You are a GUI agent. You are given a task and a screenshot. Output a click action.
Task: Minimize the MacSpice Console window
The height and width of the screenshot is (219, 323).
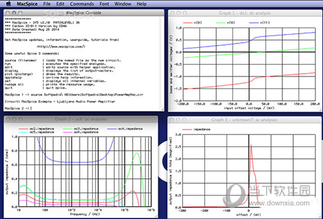[x=14, y=13]
